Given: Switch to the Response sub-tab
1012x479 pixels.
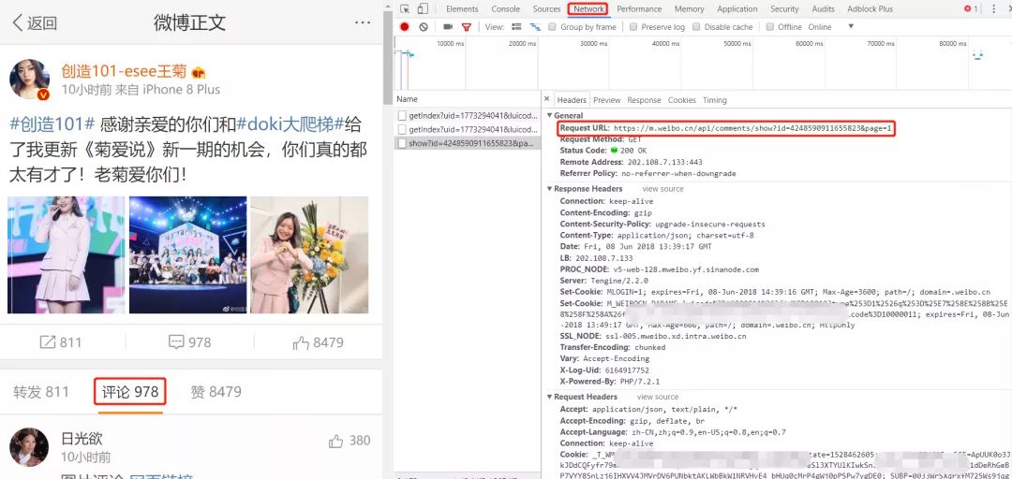Looking at the screenshot, I should (x=644, y=100).
